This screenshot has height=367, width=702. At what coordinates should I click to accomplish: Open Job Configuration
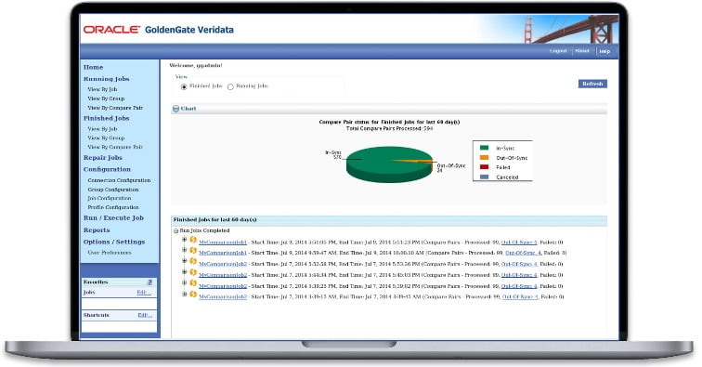110,198
